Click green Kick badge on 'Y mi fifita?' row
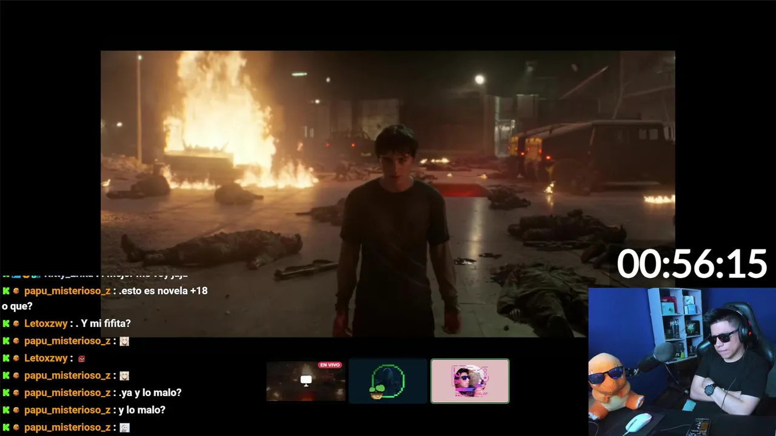The width and height of the screenshot is (776, 436). click(6, 323)
